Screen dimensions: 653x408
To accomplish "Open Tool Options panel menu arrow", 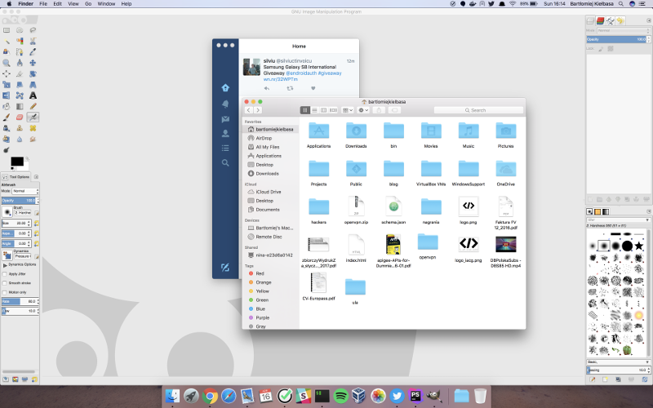I will [x=36, y=177].
